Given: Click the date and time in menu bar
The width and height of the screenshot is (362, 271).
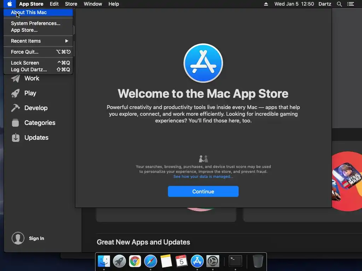Looking at the screenshot, I should [x=294, y=4].
